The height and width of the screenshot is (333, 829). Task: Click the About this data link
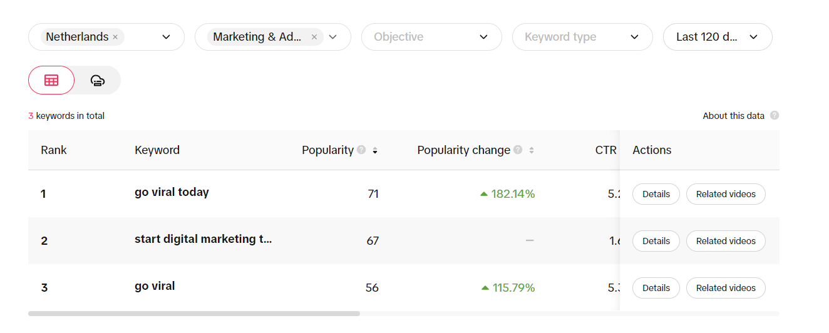(733, 116)
